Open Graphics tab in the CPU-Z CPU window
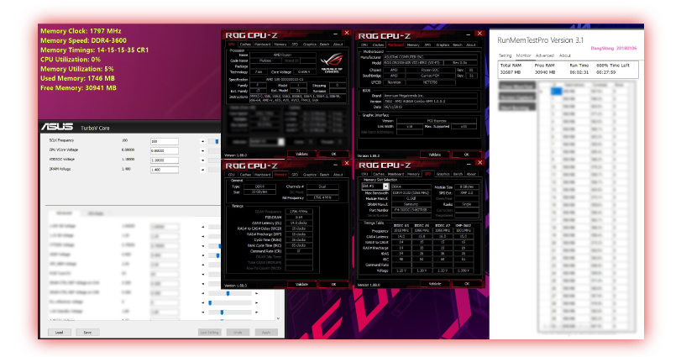Screen dimensions: 681x357 pos(310,45)
